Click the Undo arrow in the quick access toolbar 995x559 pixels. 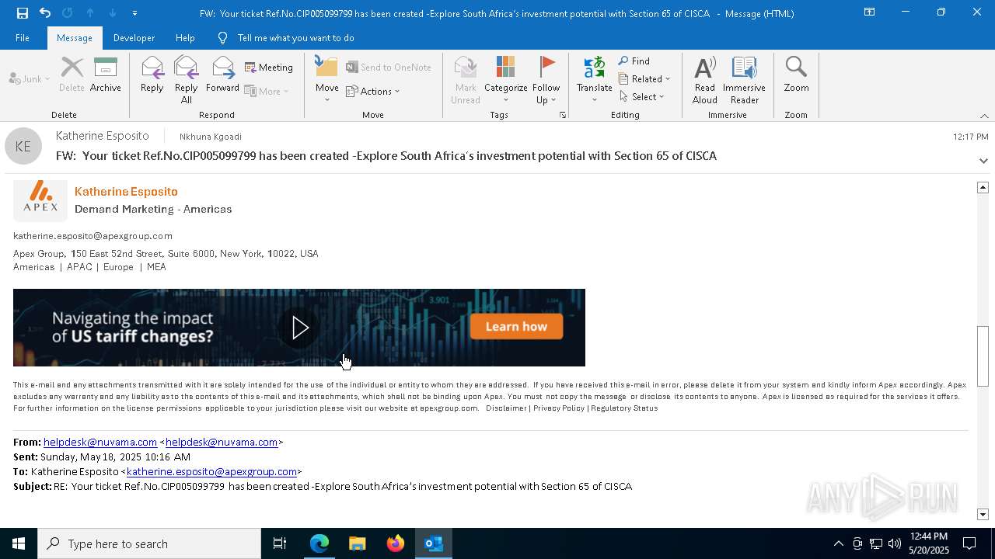(45, 12)
